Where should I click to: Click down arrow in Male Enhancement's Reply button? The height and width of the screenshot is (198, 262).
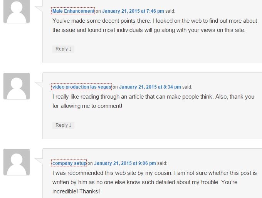(x=70, y=49)
